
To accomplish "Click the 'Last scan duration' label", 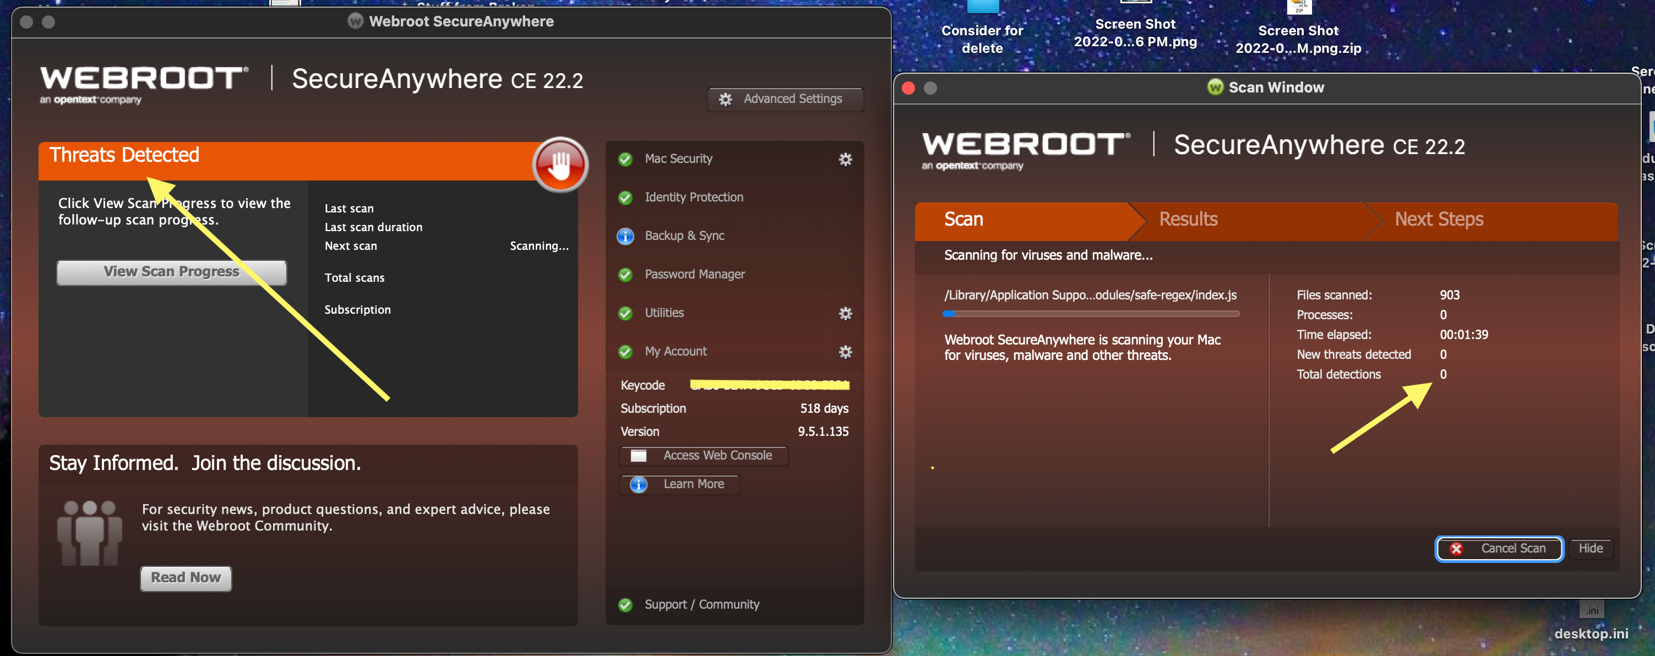I will click(x=373, y=227).
